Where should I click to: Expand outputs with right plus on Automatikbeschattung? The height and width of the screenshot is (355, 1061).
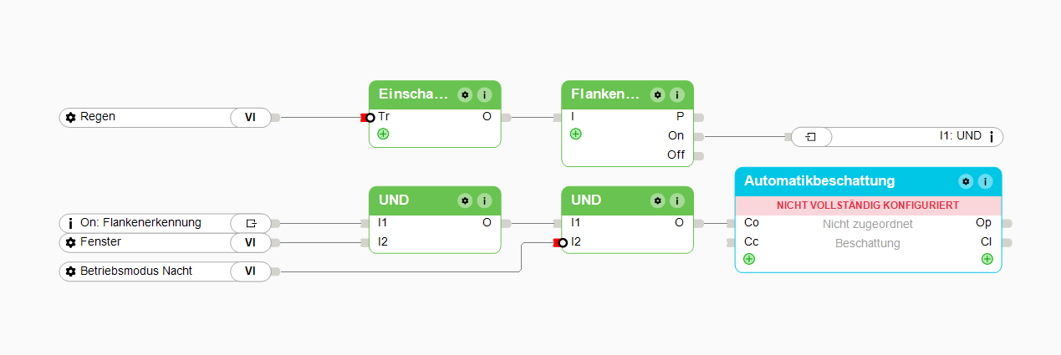[987, 259]
